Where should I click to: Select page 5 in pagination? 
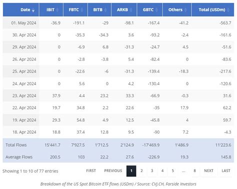pos(173,171)
